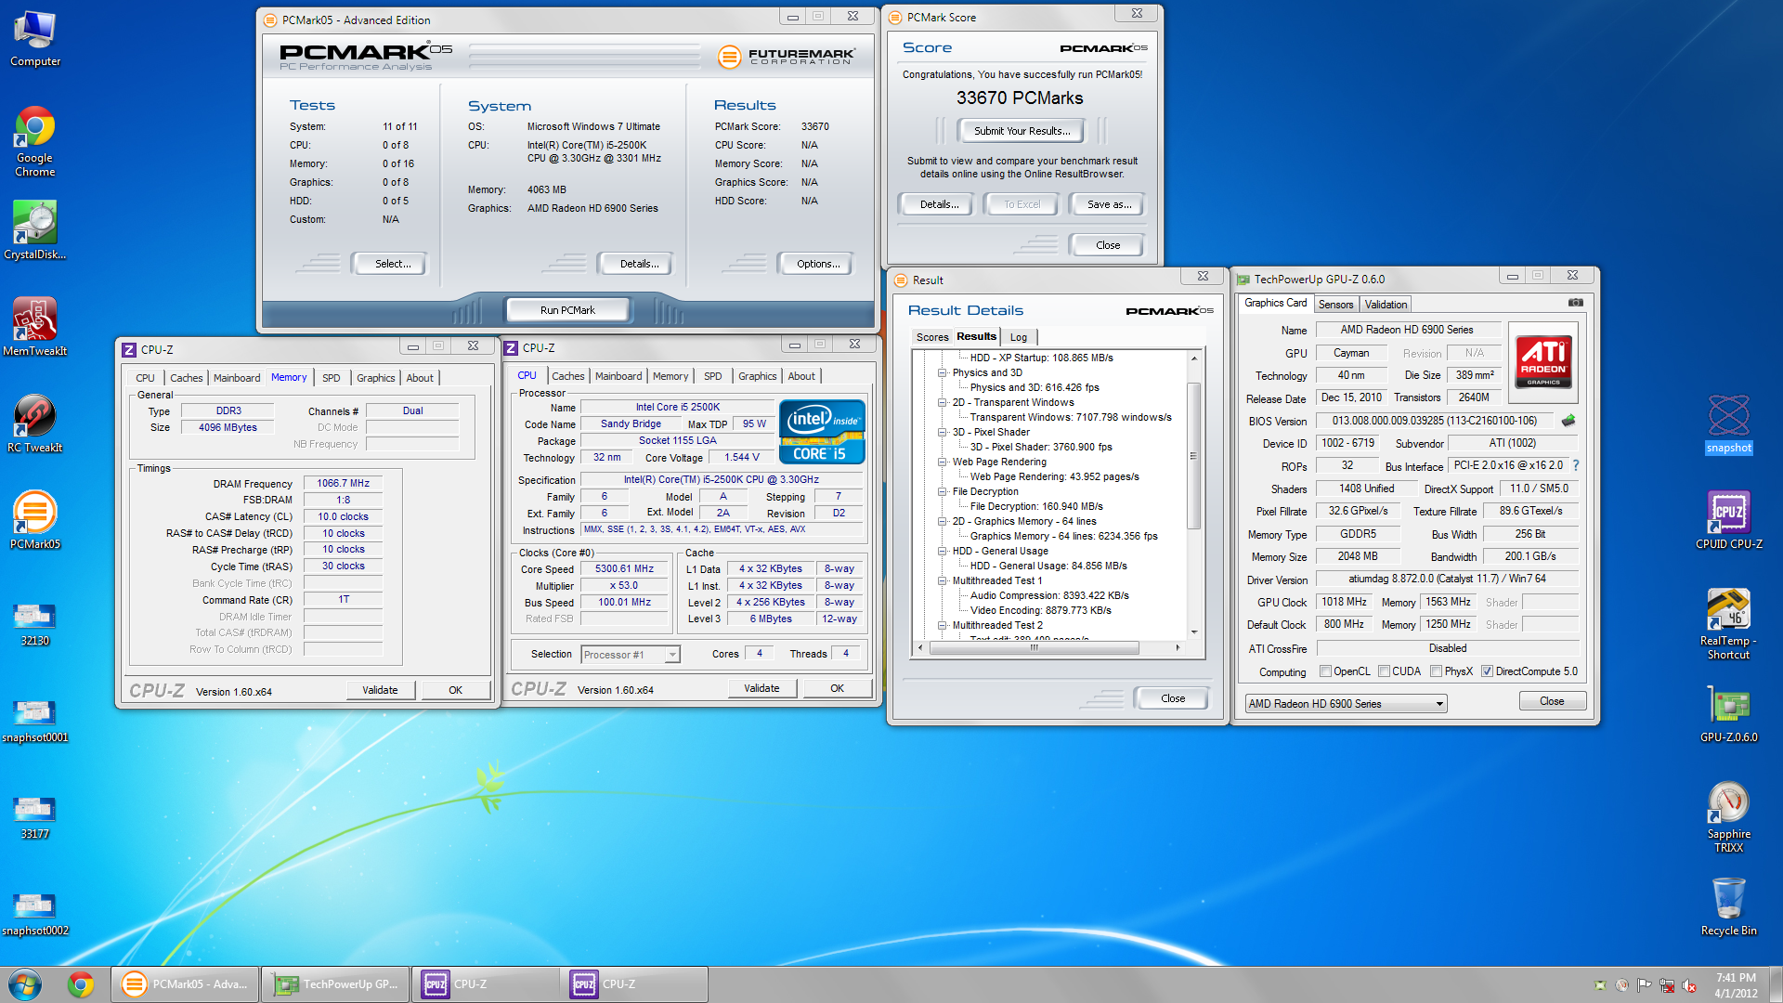Collapse HDD - General Usage node

(942, 551)
